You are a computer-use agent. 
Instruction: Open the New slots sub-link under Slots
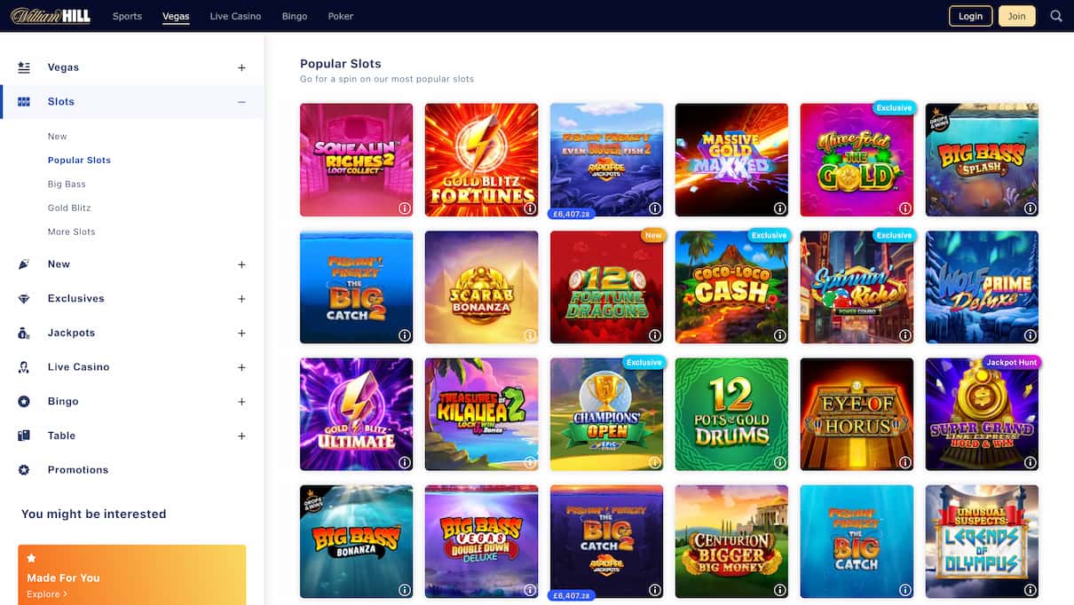click(58, 137)
